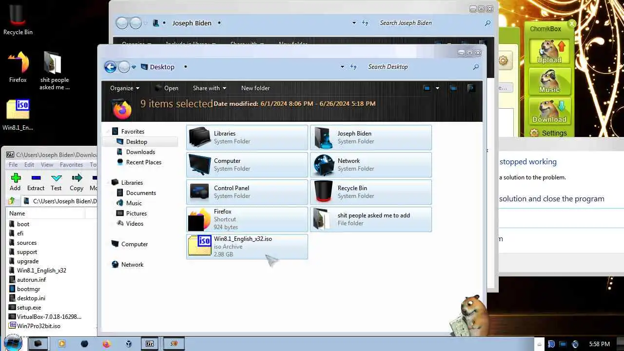This screenshot has height=351, width=624.
Task: Click the Name column header in 7-Zip
Action: (x=46, y=214)
